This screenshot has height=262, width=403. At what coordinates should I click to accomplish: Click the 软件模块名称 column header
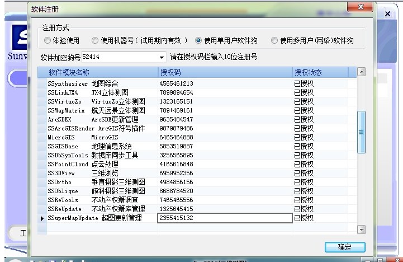click(x=98, y=72)
